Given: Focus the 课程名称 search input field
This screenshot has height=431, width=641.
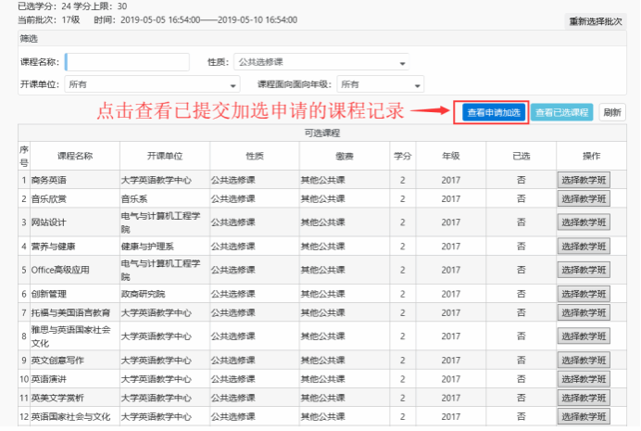Looking at the screenshot, I should [132, 62].
